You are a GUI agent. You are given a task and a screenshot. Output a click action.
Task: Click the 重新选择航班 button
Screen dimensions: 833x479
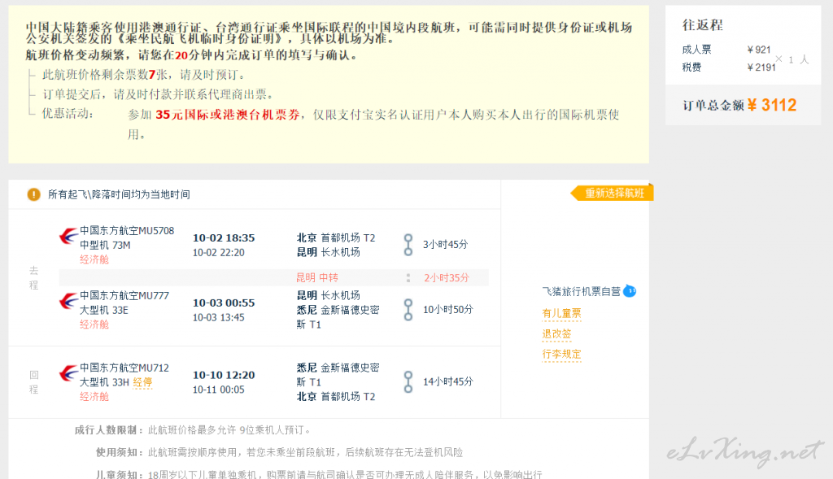pyautogui.click(x=612, y=193)
